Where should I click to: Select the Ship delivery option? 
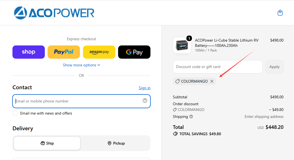pos(47,143)
